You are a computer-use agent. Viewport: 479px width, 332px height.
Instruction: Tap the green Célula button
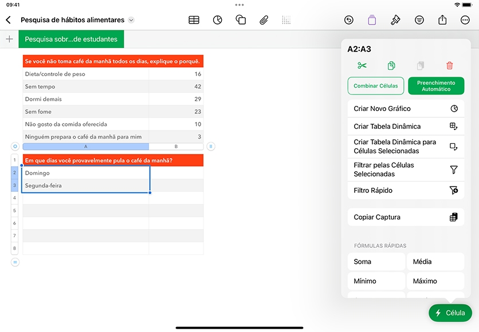pyautogui.click(x=450, y=313)
